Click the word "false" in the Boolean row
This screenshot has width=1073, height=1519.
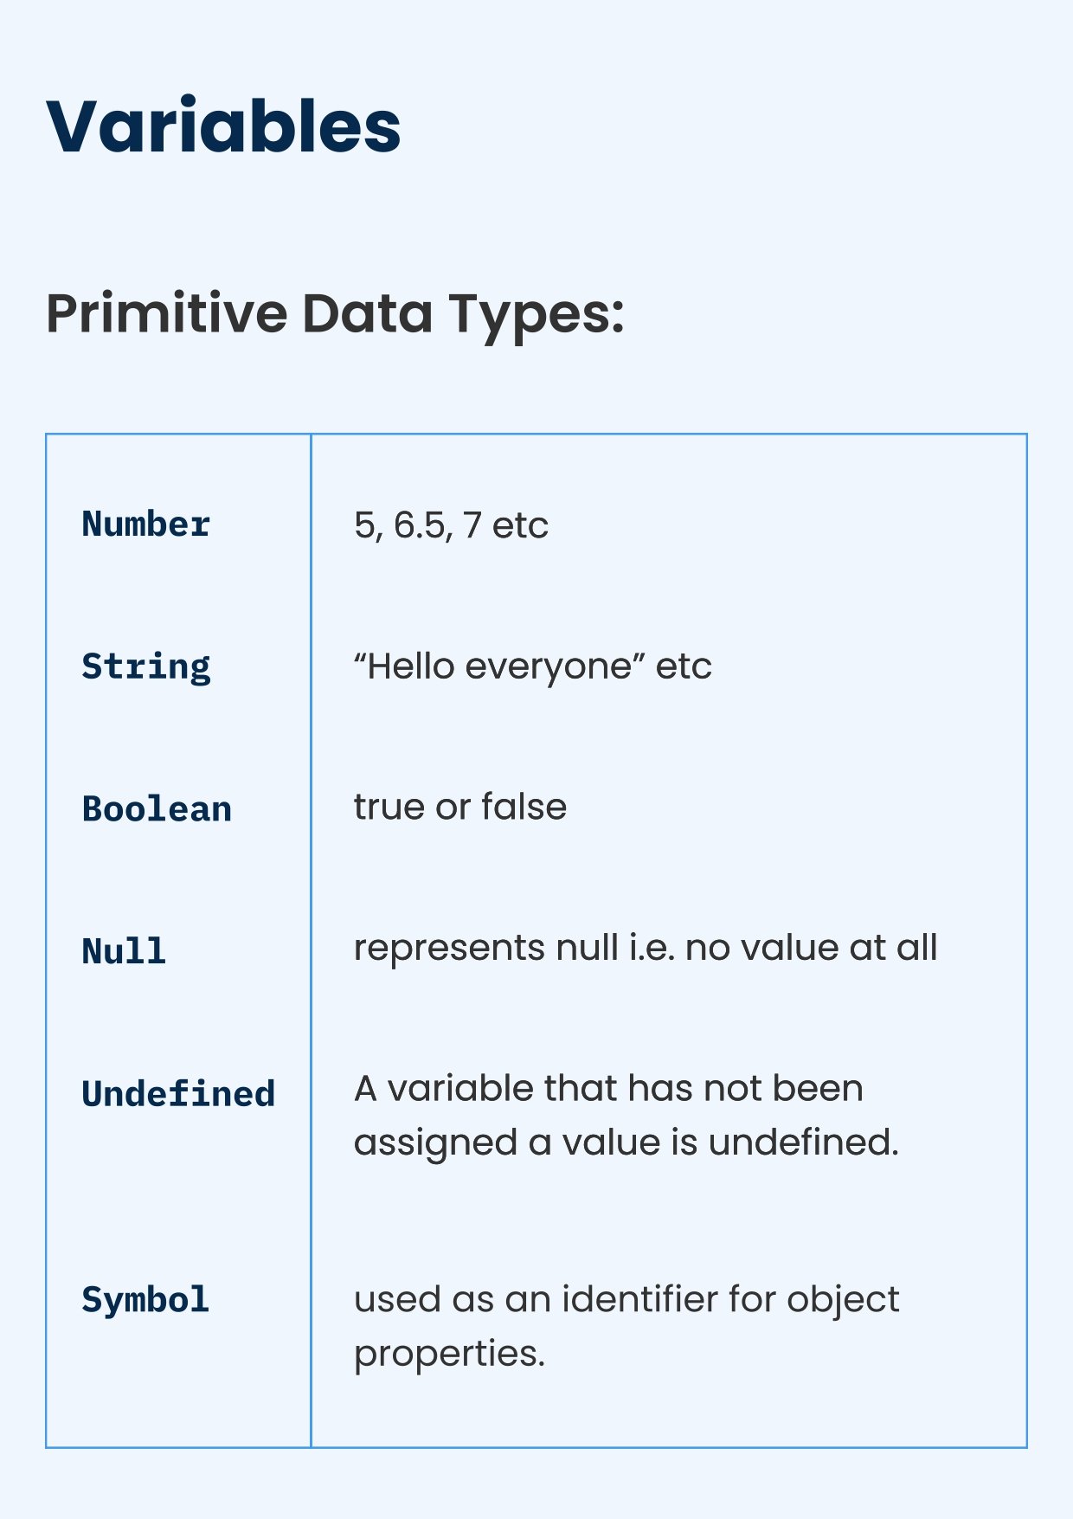pos(524,807)
